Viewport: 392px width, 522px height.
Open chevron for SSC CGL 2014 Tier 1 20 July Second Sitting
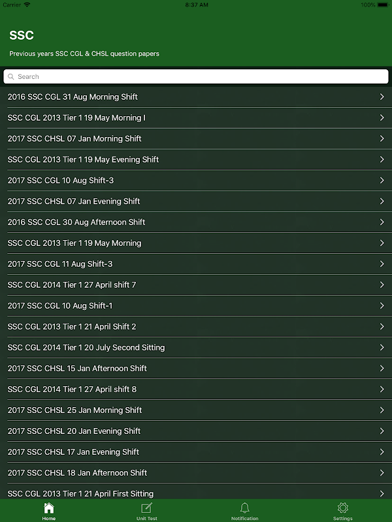(382, 348)
